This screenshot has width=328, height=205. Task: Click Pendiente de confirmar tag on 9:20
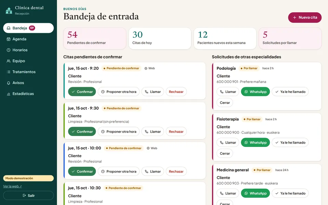[121, 68]
